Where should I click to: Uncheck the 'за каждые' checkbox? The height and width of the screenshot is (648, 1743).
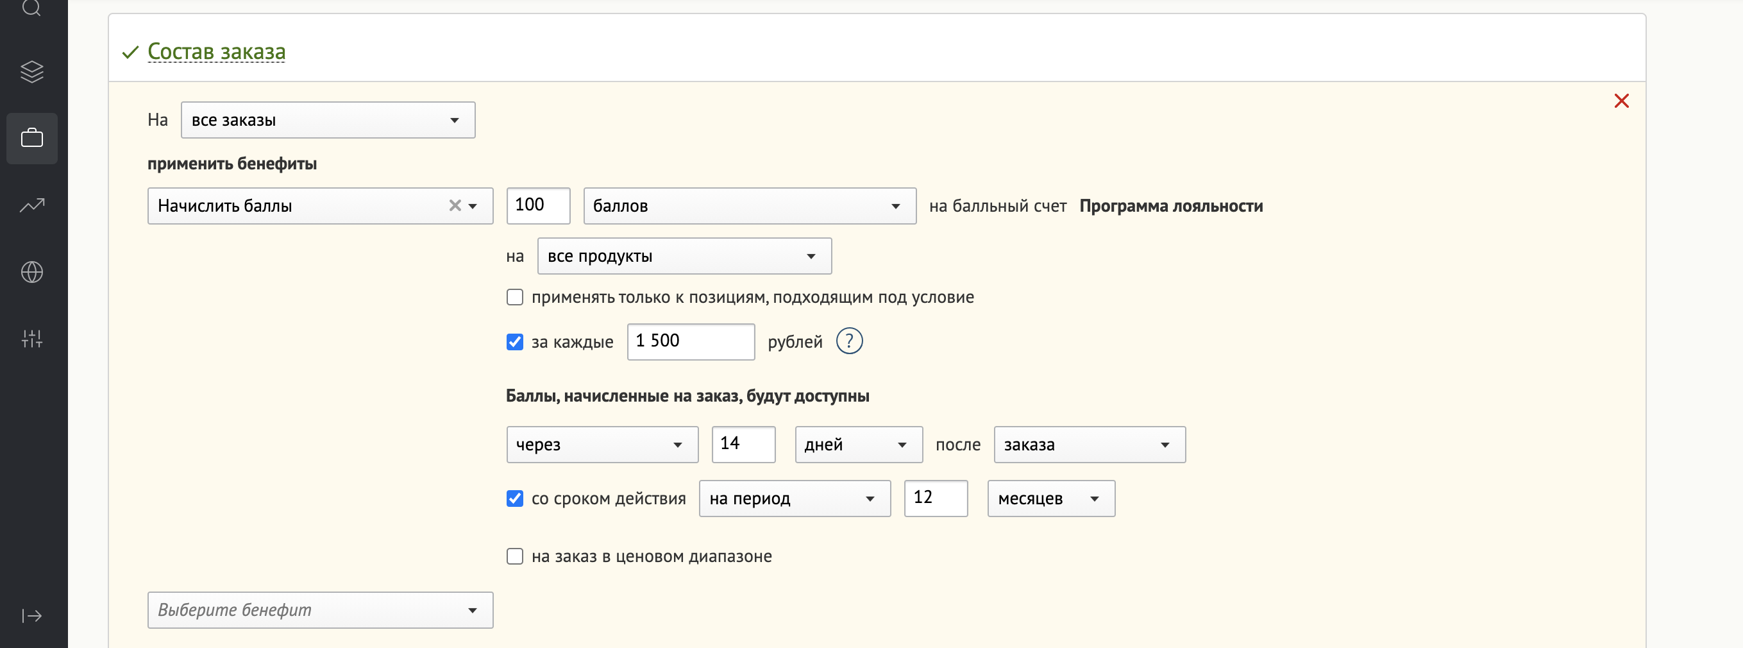pyautogui.click(x=515, y=342)
